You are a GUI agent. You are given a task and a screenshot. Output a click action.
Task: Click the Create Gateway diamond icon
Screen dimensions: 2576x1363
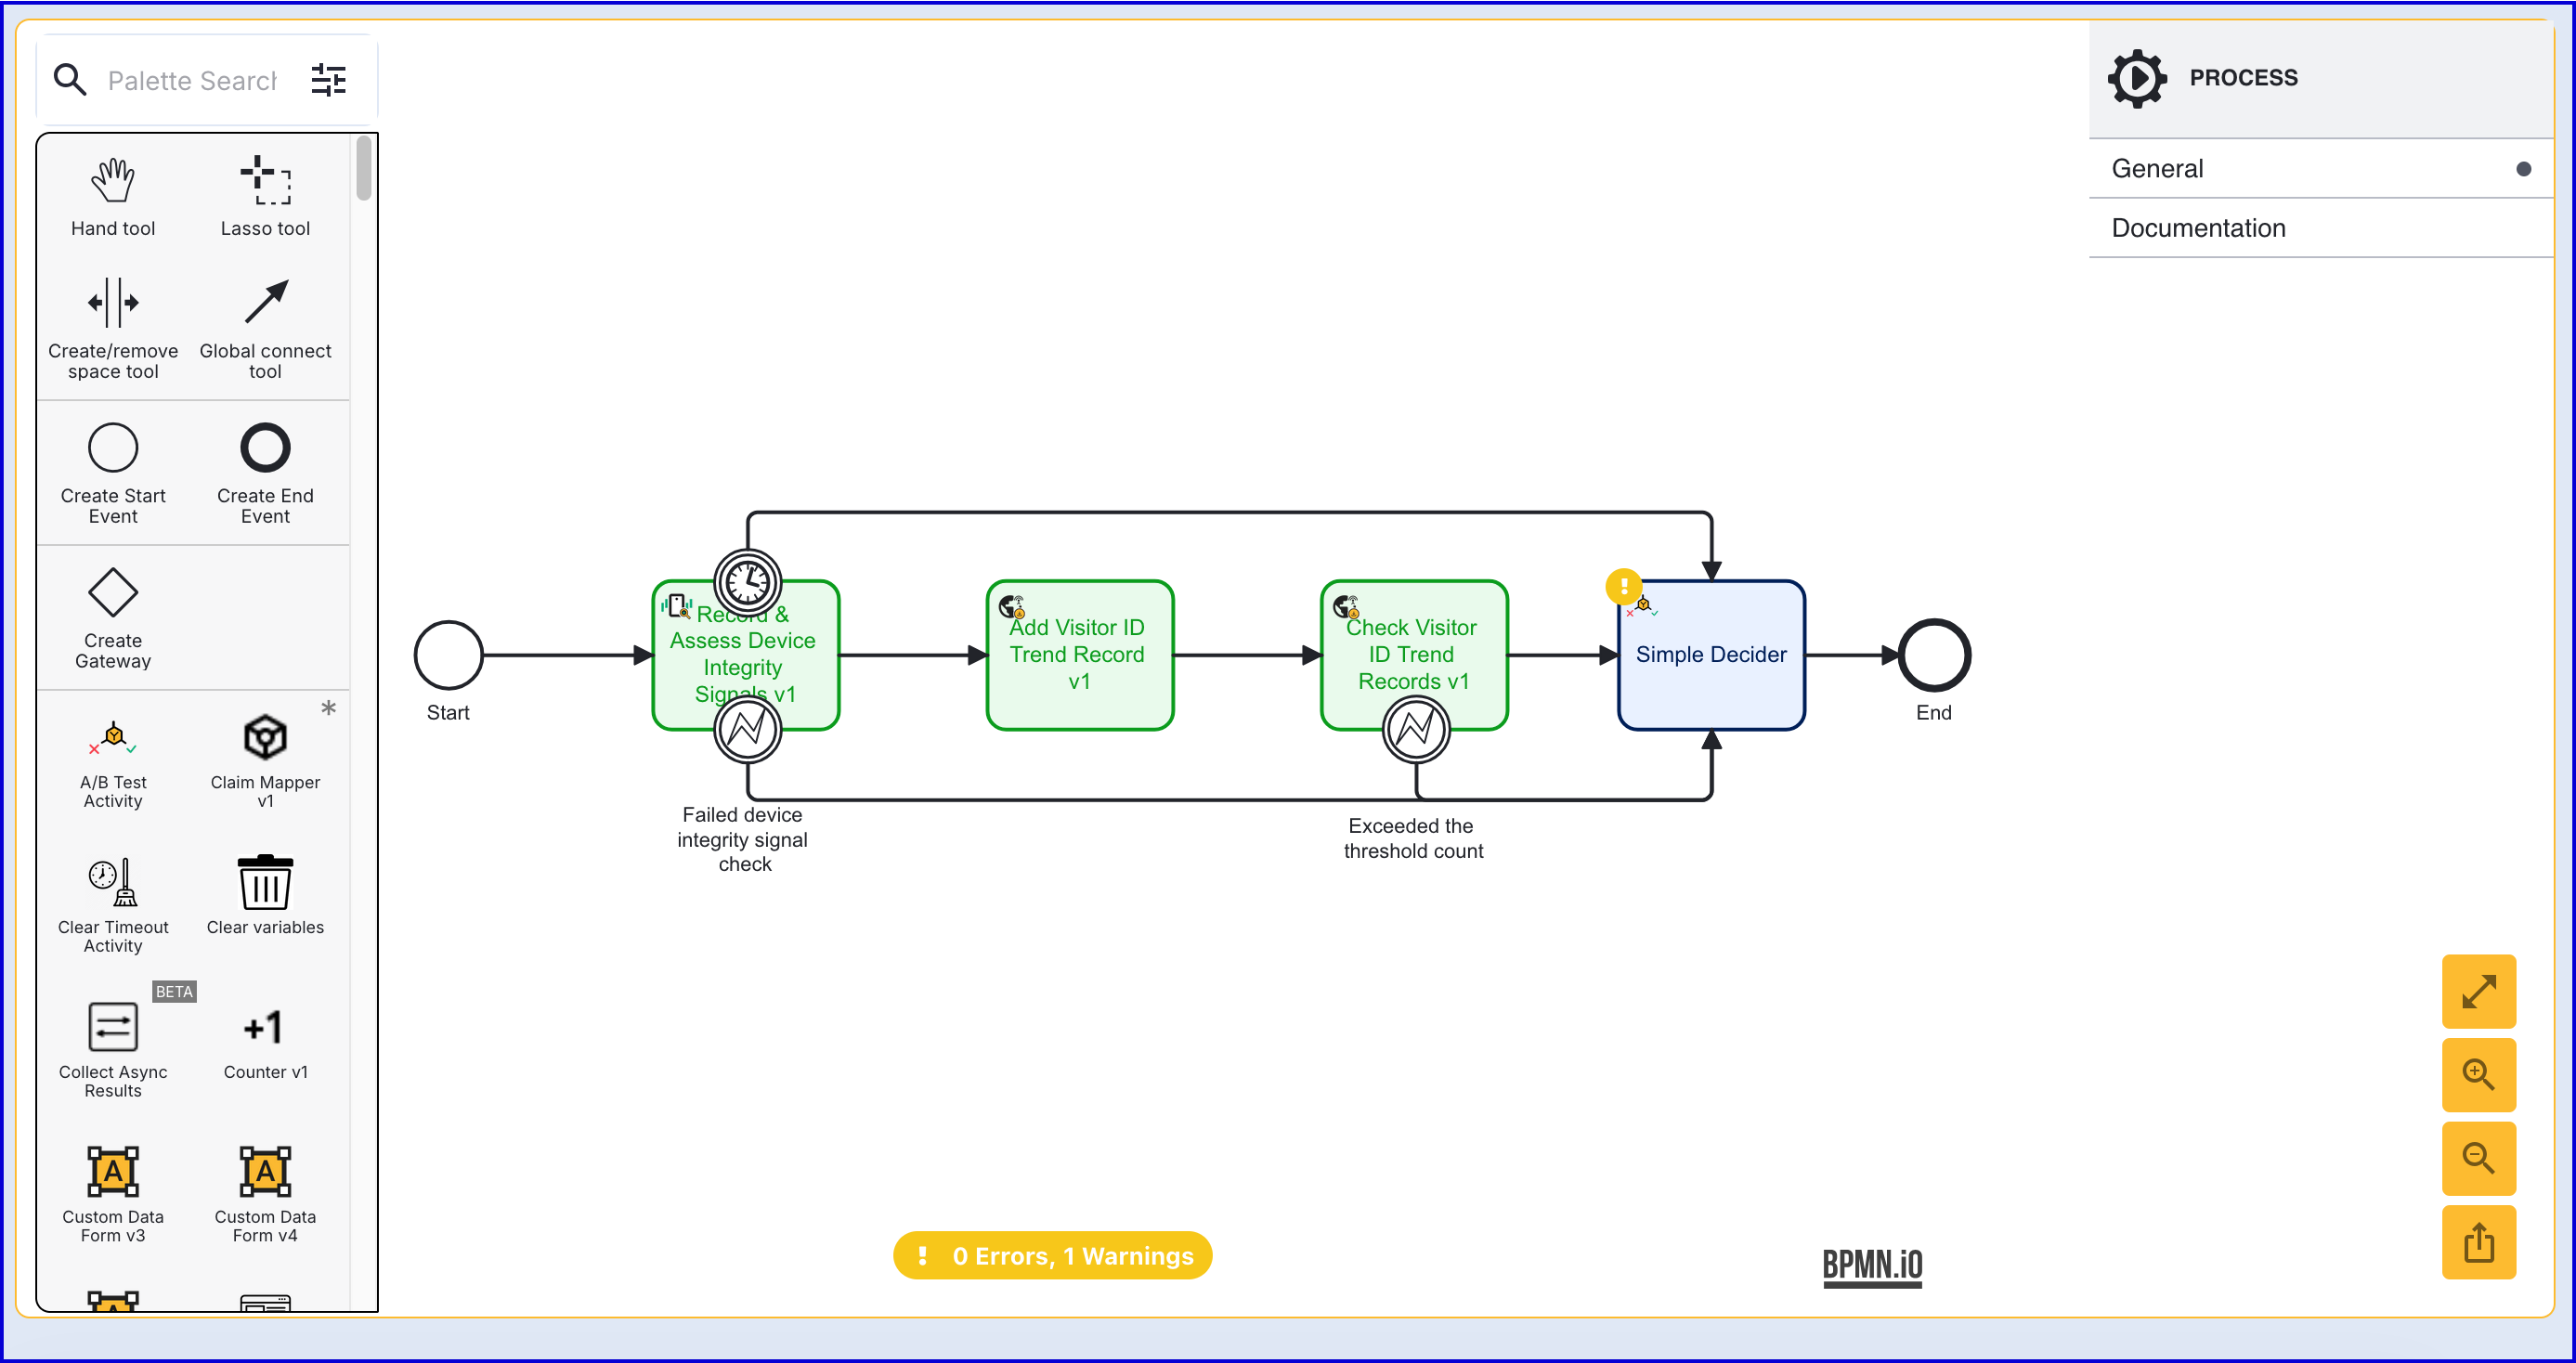click(x=113, y=592)
